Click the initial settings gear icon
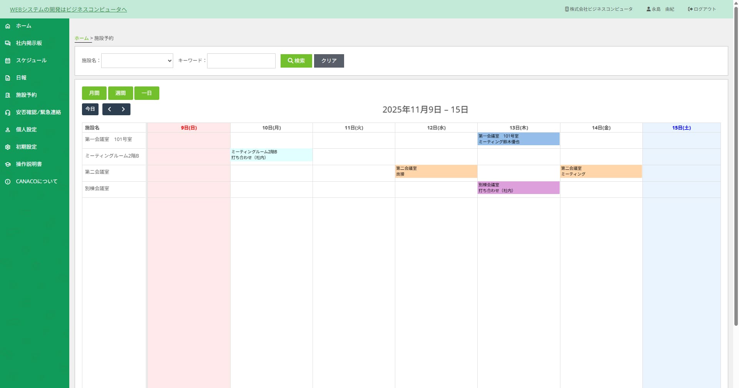 8,147
